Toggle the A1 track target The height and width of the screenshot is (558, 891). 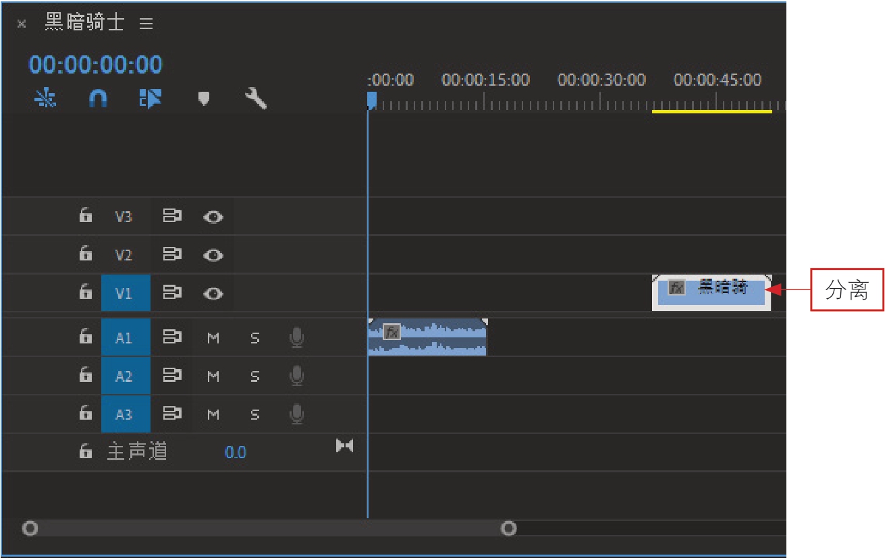tap(126, 337)
